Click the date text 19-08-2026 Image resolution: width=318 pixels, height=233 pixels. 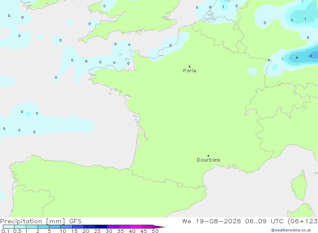(x=218, y=221)
